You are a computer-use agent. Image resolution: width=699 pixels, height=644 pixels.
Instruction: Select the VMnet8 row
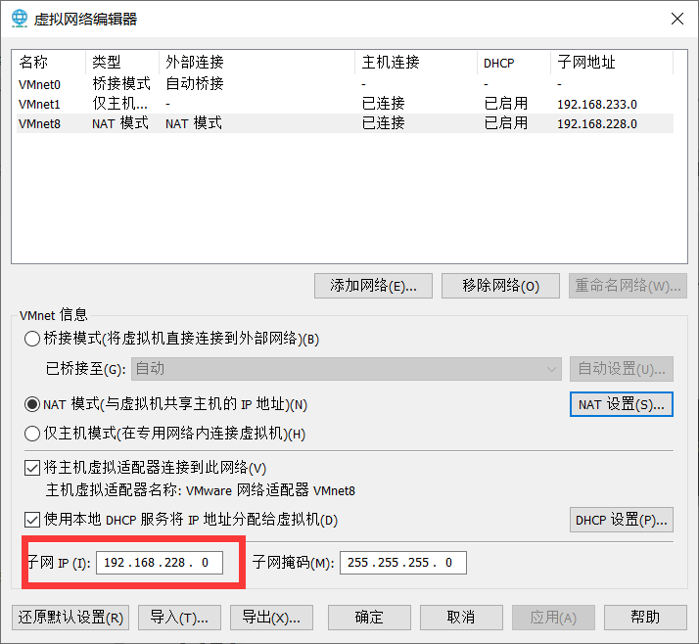point(345,123)
